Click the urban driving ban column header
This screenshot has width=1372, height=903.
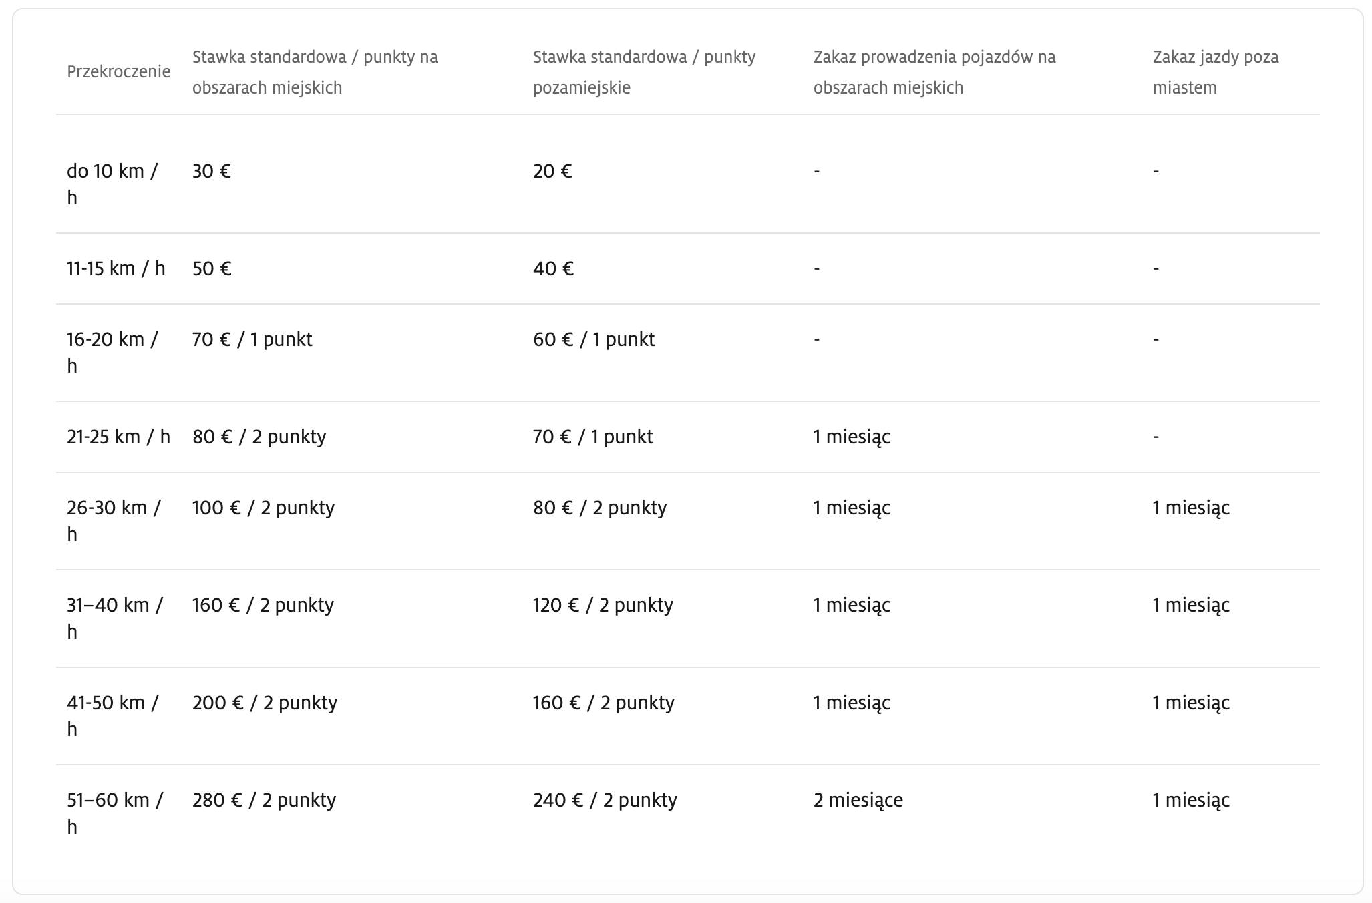[x=934, y=72]
